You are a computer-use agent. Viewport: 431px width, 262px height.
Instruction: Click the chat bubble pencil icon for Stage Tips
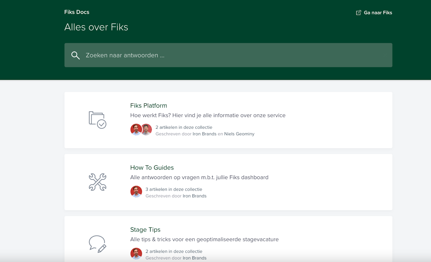(98, 244)
